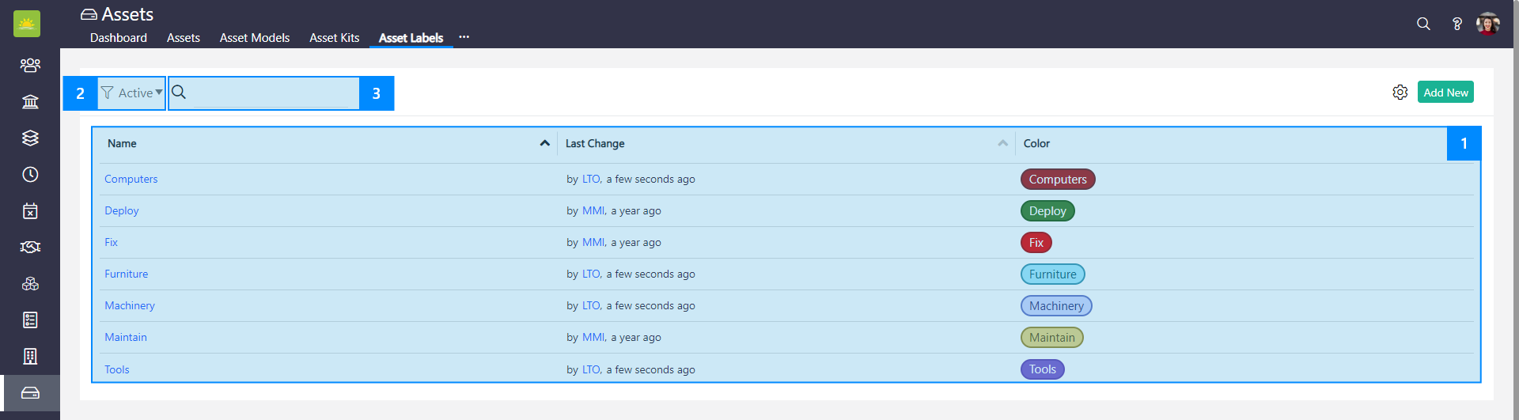Open the Furniture label link
Image resolution: width=1519 pixels, height=420 pixels.
coord(126,274)
